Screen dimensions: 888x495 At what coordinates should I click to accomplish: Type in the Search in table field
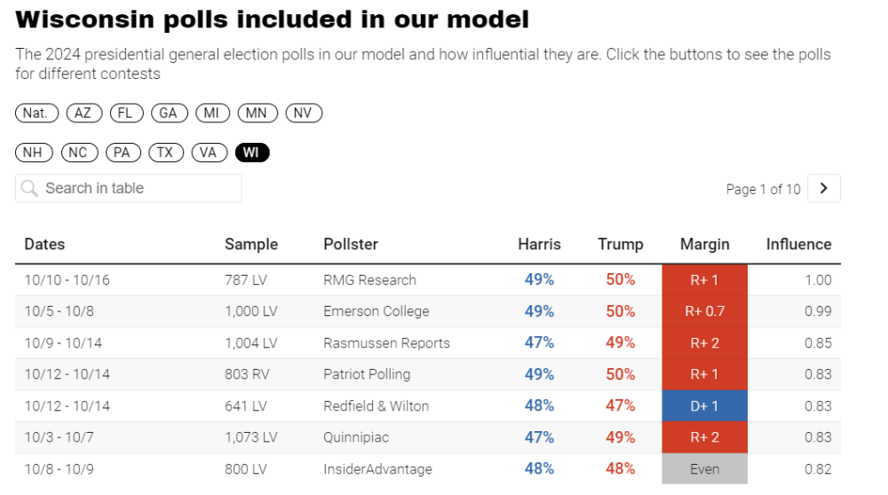click(x=133, y=188)
